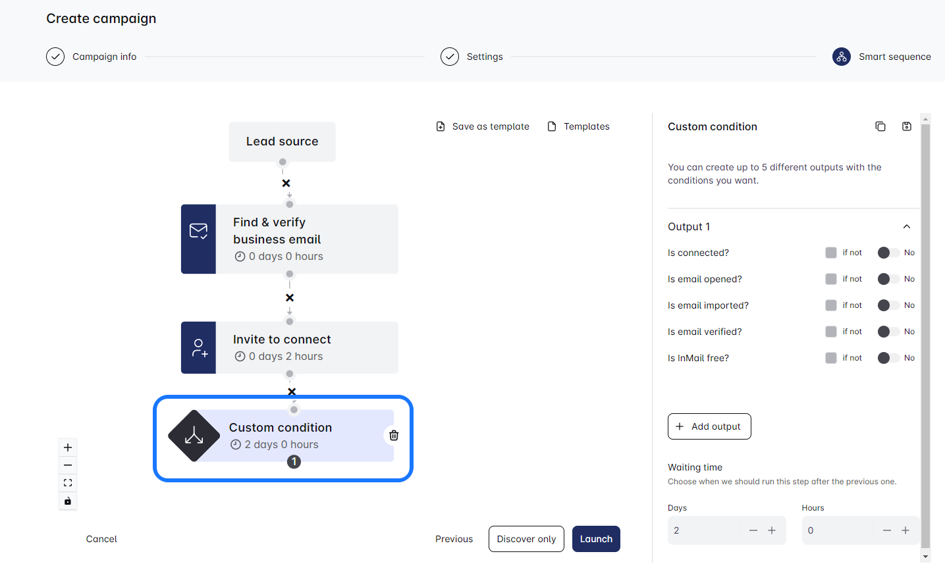Click the zoom out minus canvas control
Image resolution: width=945 pixels, height=583 pixels.
tap(68, 465)
